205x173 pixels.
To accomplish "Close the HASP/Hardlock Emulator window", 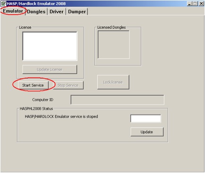I will [x=201, y=4].
